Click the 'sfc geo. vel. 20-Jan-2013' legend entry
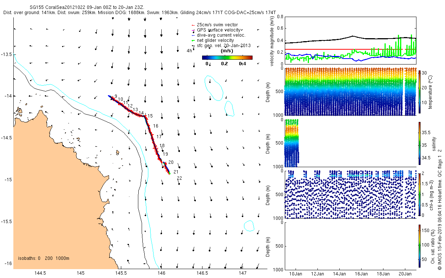The image size is (445, 278). point(220,46)
